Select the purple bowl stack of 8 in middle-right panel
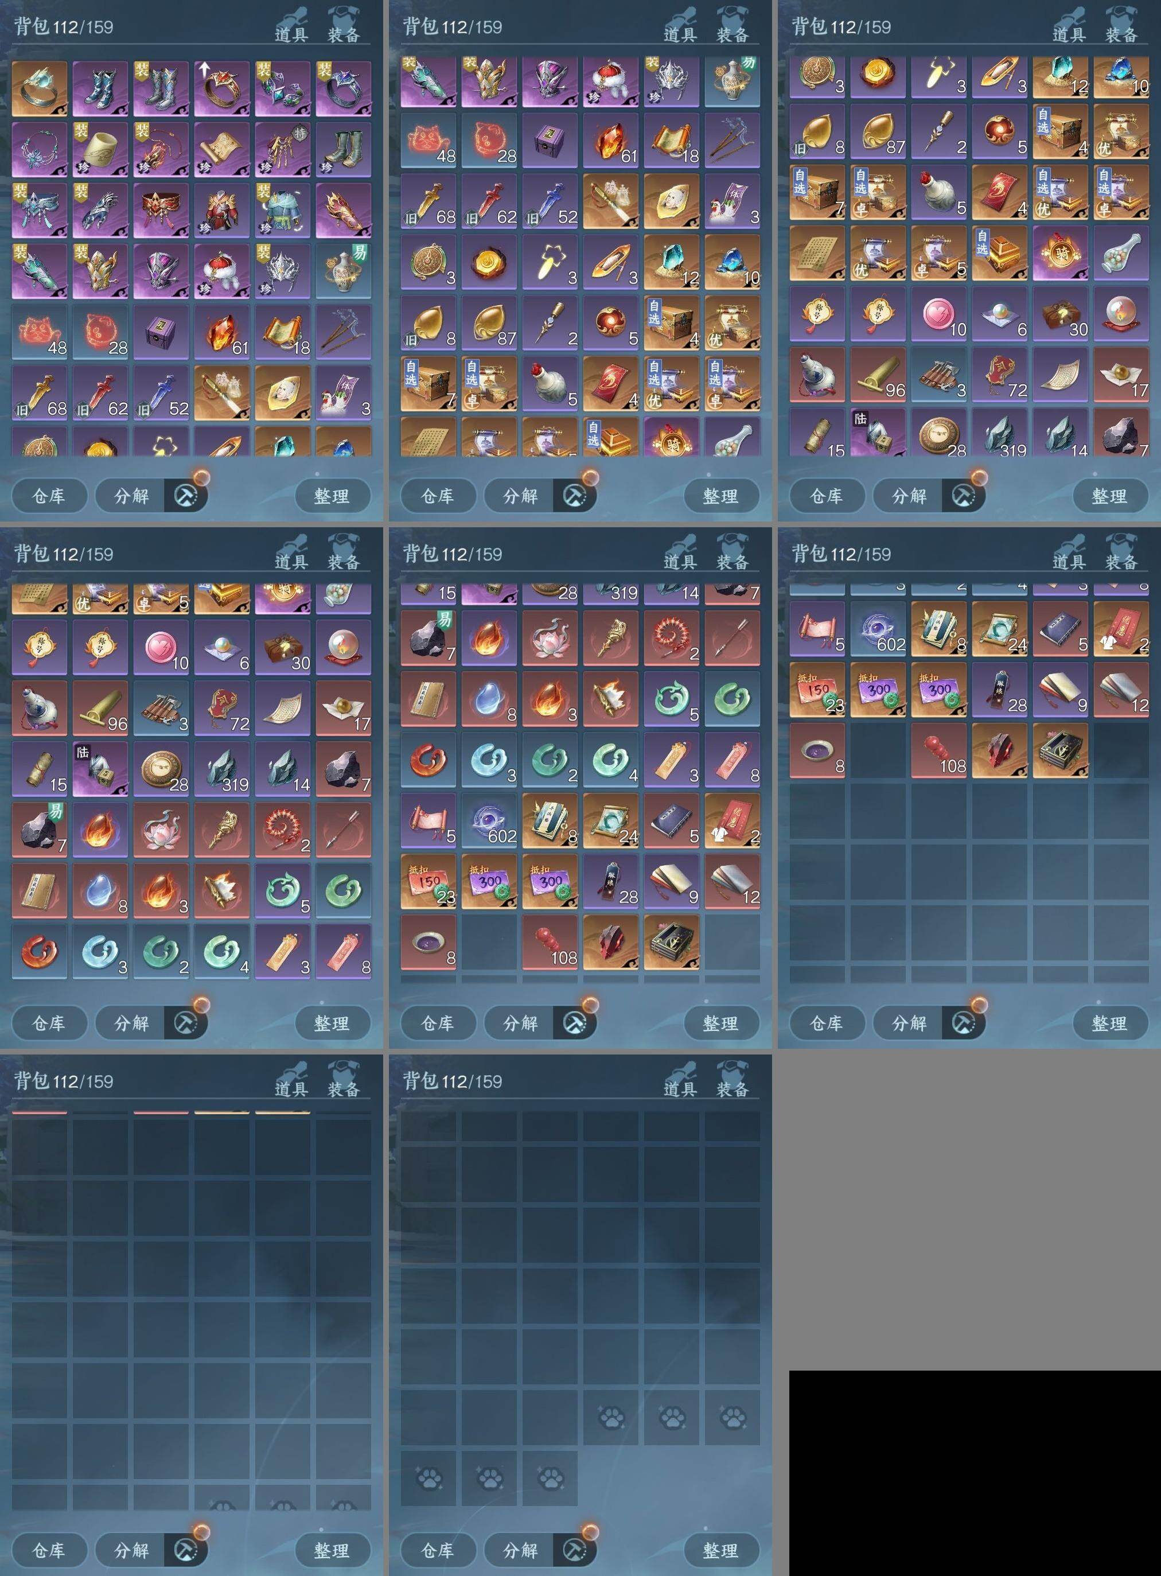This screenshot has height=1576, width=1161. [817, 751]
